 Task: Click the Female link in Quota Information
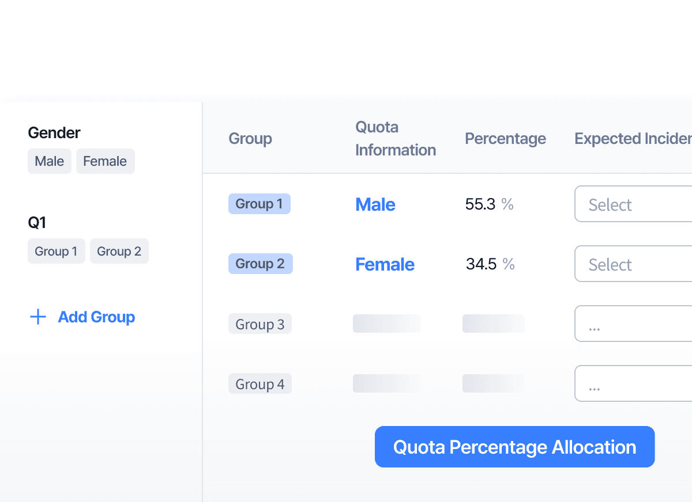pos(385,264)
